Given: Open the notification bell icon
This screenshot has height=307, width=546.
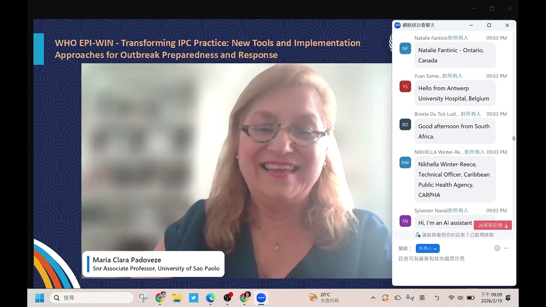Looking at the screenshot, I should pos(508,298).
